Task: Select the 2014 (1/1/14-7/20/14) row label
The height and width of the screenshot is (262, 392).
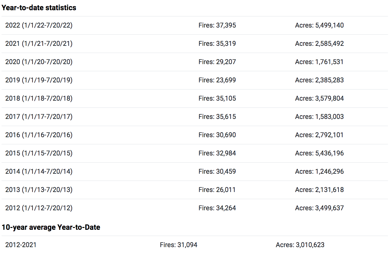Action: (39, 172)
